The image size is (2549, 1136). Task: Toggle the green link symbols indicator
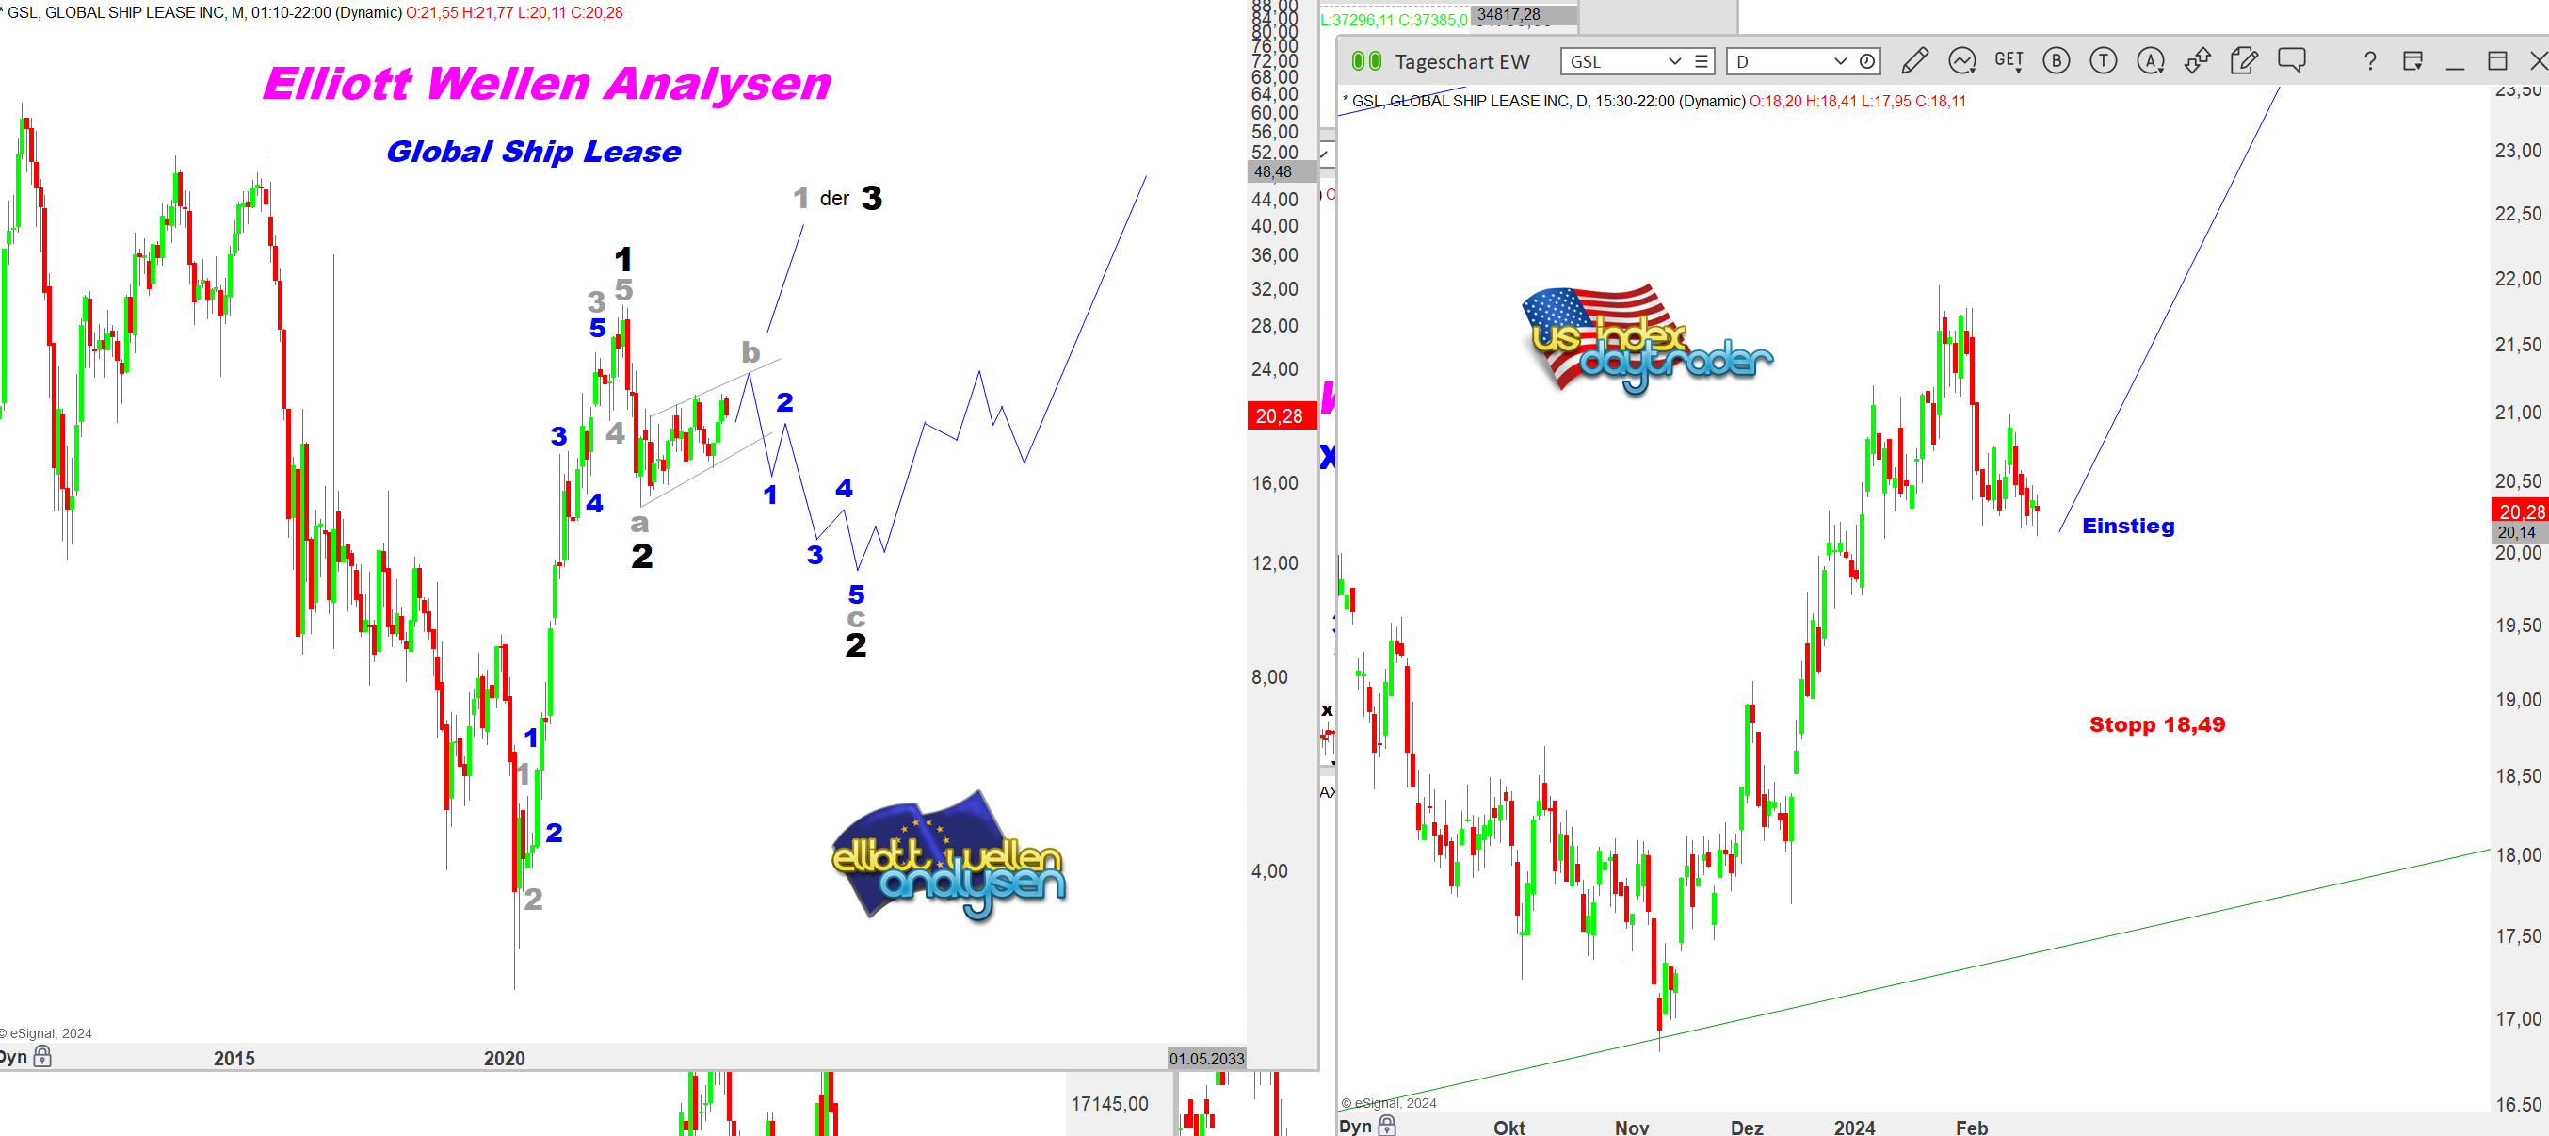[1365, 61]
